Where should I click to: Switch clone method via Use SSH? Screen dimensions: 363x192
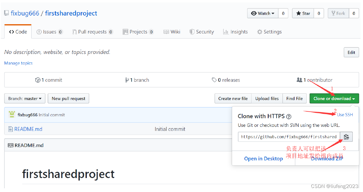345,115
